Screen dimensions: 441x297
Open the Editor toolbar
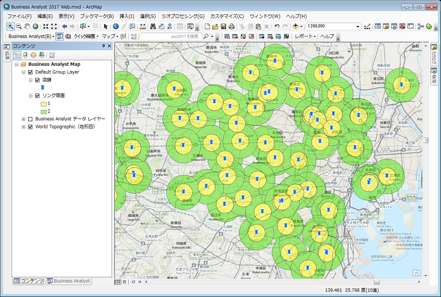coord(367,26)
